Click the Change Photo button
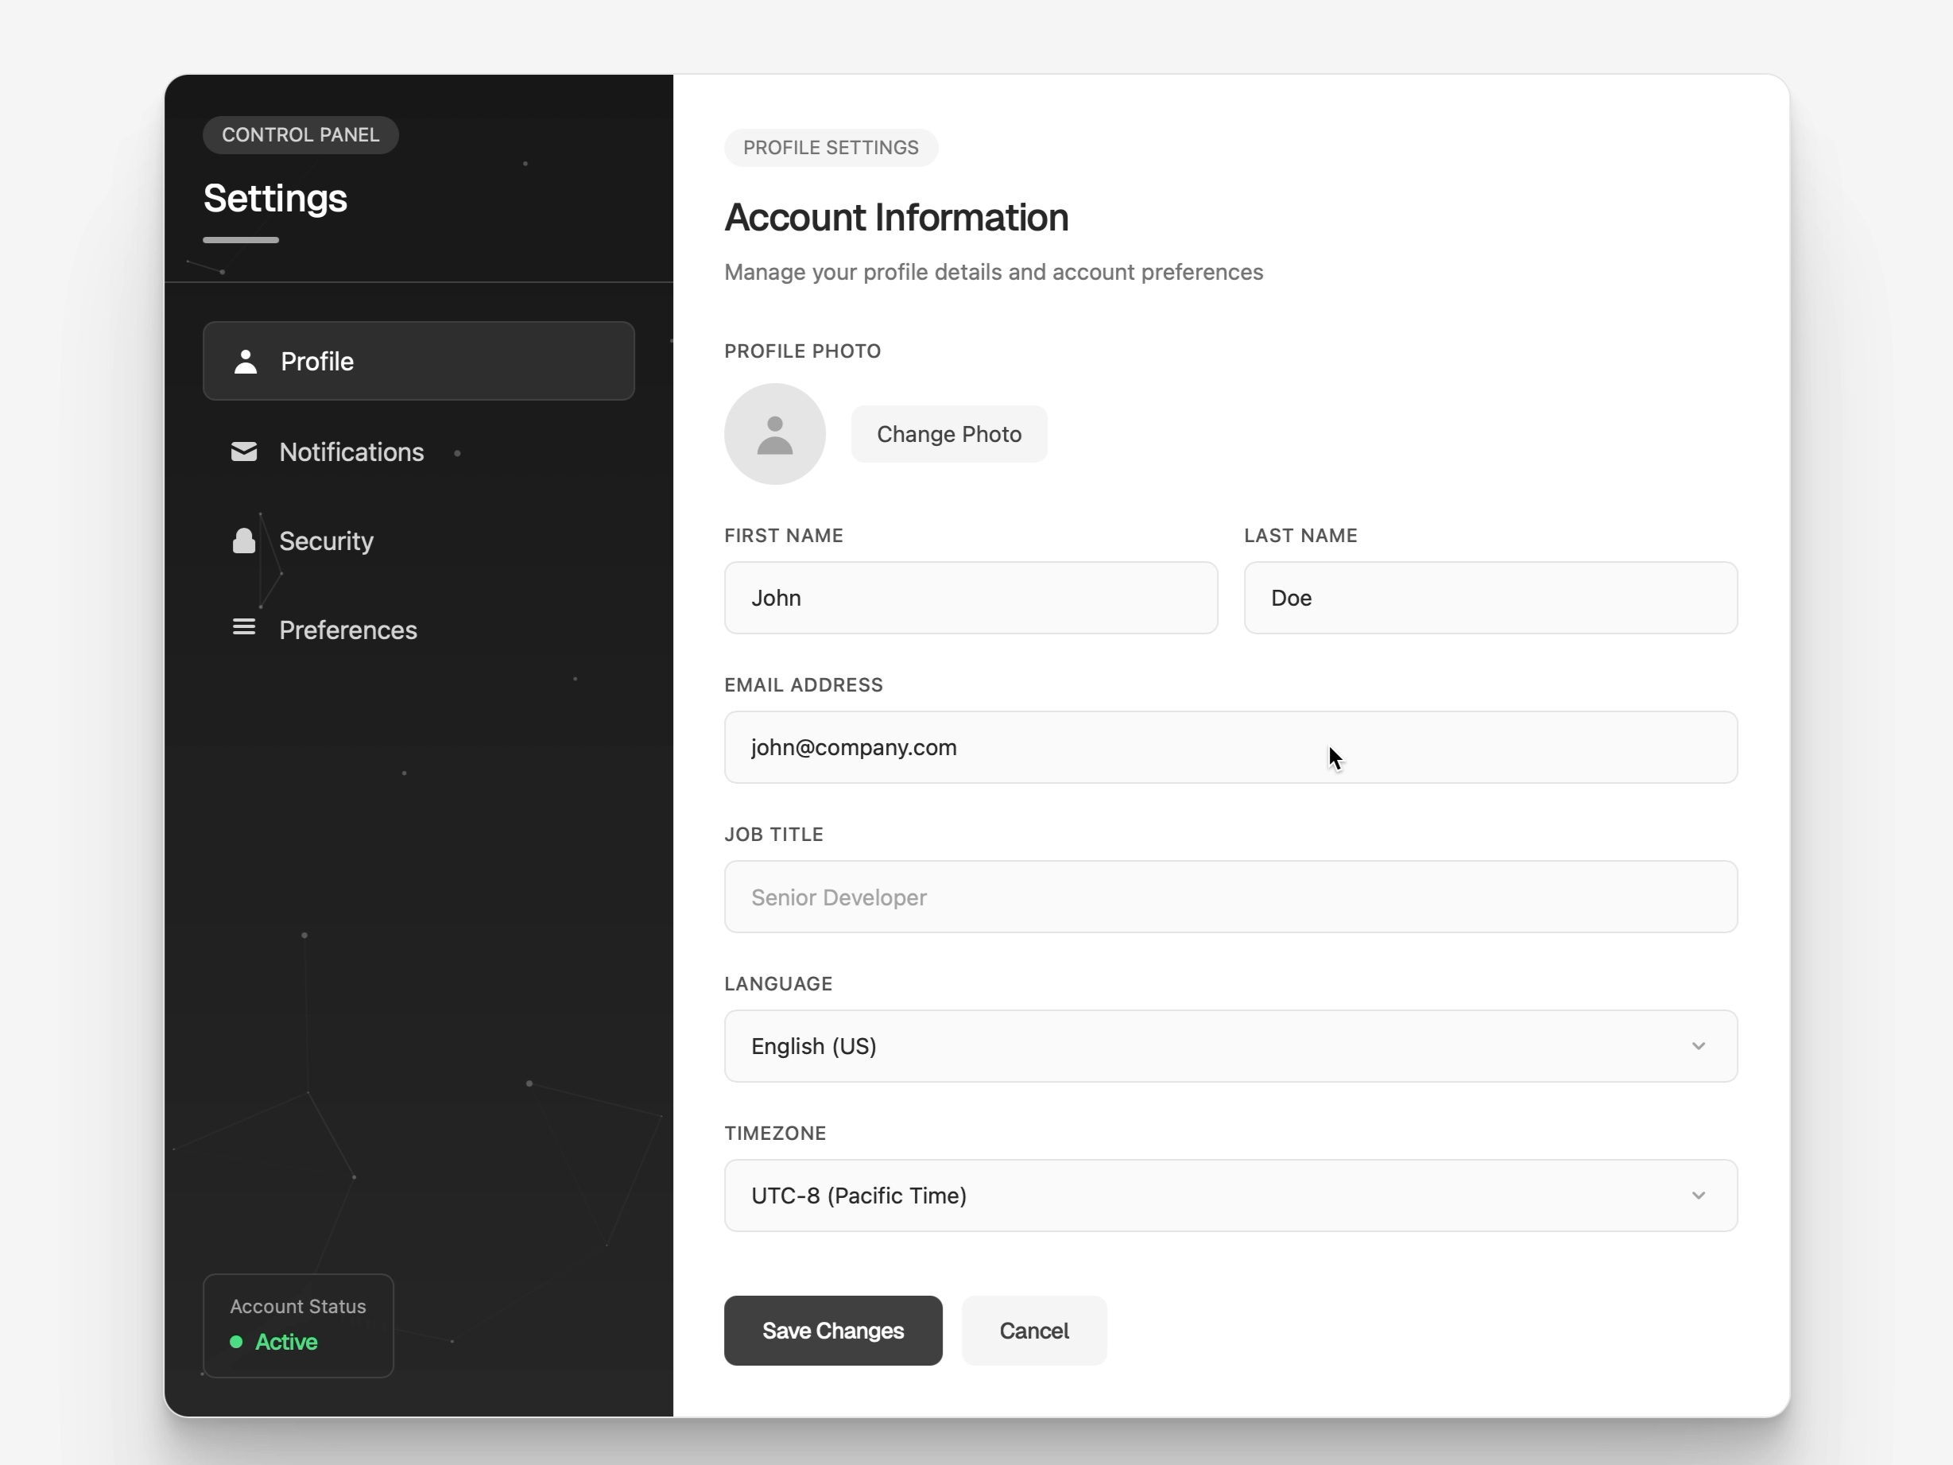The height and width of the screenshot is (1465, 1953). point(949,433)
